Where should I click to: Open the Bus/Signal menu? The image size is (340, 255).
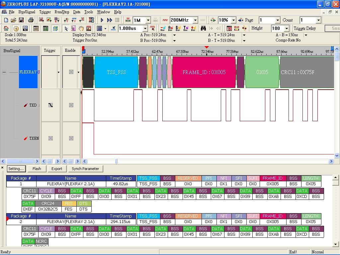tap(27, 12)
